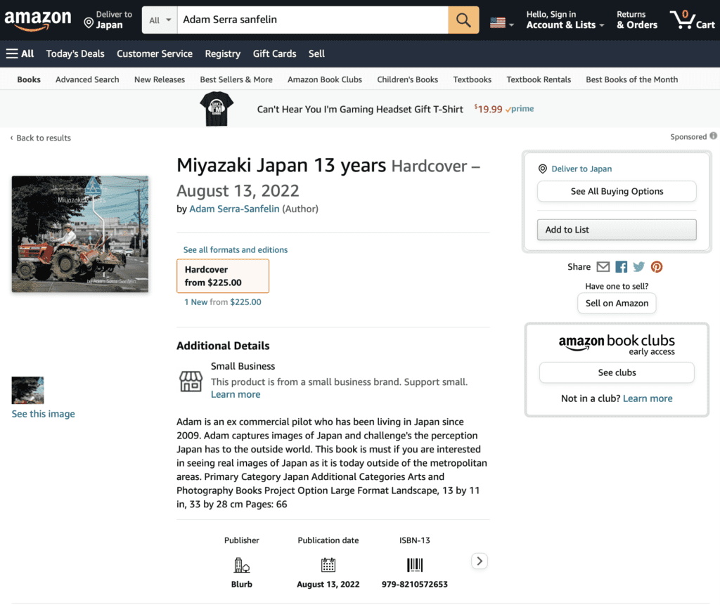Viewport: 720px width, 605px height.
Task: Click Sell in the nav bar
Action: 316,53
